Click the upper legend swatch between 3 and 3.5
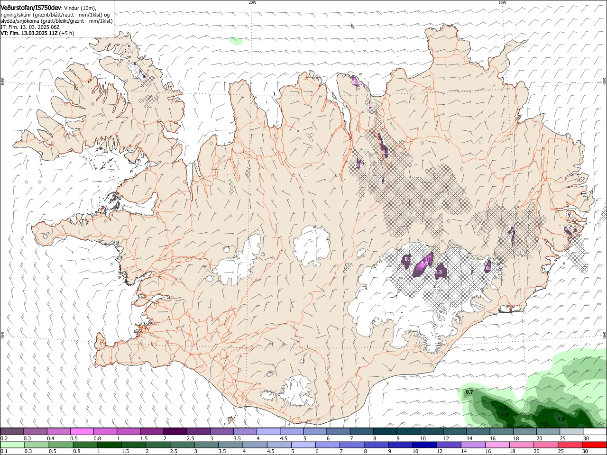 [221, 432]
